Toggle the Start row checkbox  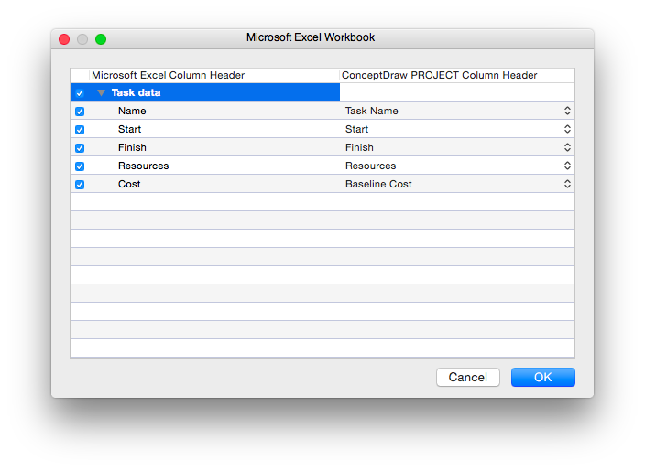click(80, 130)
